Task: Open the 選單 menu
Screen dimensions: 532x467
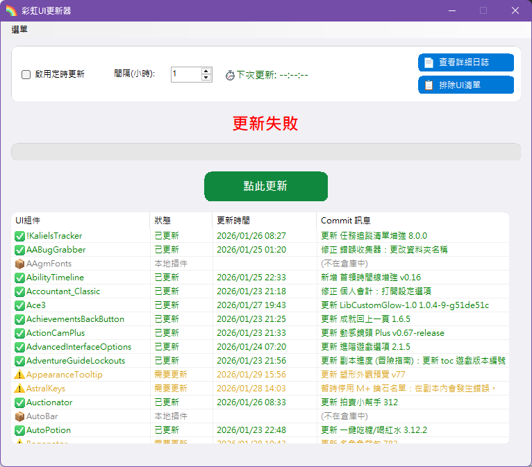Action: (x=19, y=30)
